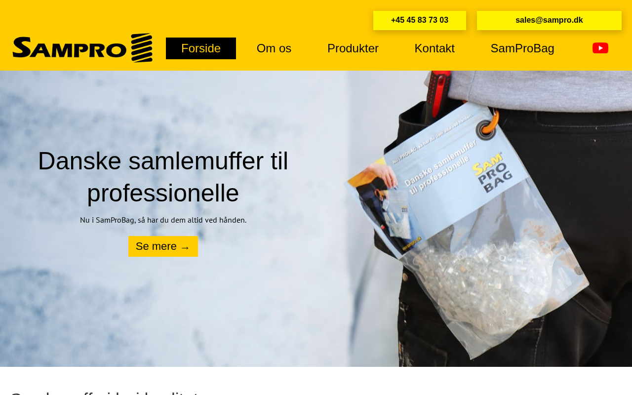Screen dimensions: 632x395
Task: Select the SamProBag menu item
Action: pos(522,48)
